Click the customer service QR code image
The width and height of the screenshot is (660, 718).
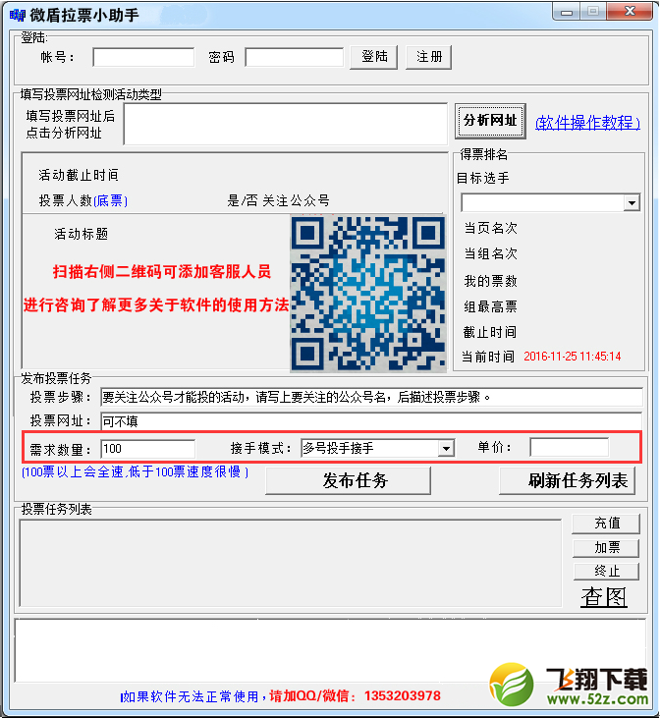coord(368,294)
